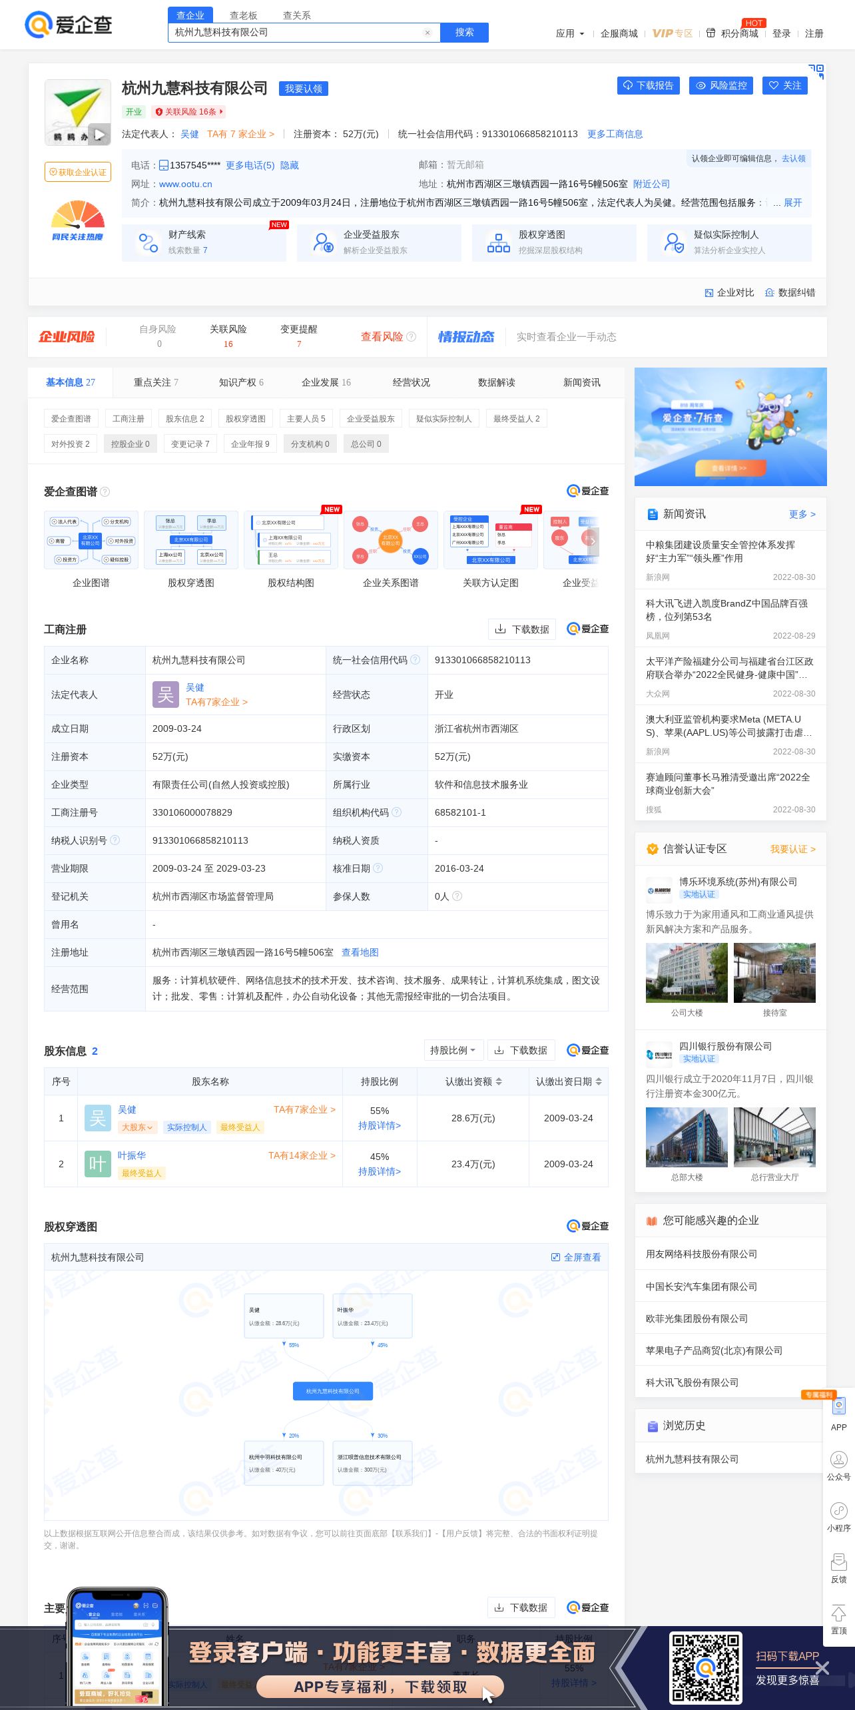The image size is (855, 1710).
Task: Click the 我要认领 button
Action: tap(304, 89)
